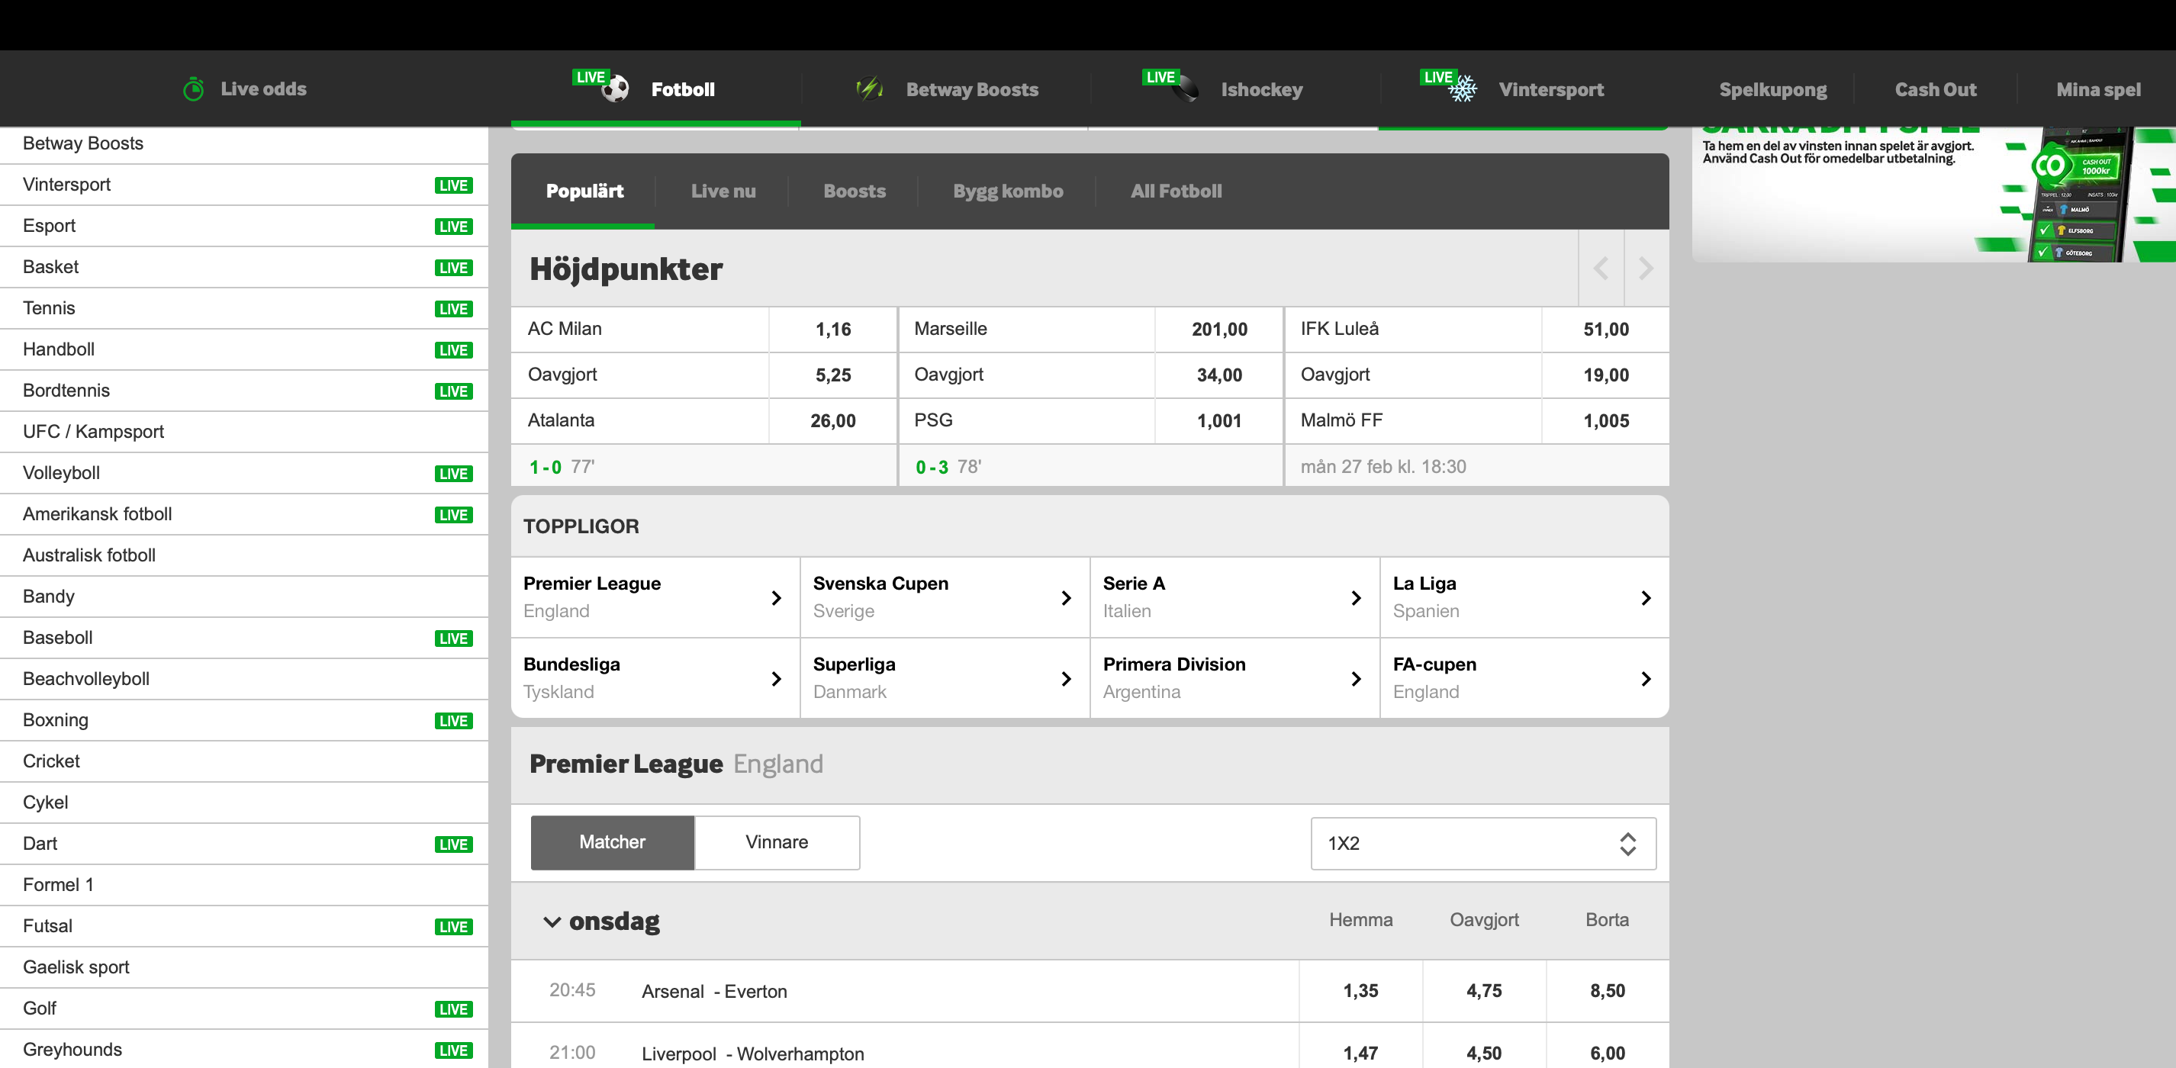
Task: Click the Cash Out promo phone image
Action: [x=2080, y=196]
